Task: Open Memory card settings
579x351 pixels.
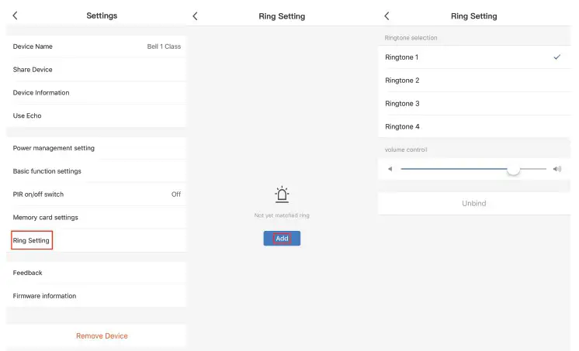Action: 96,218
